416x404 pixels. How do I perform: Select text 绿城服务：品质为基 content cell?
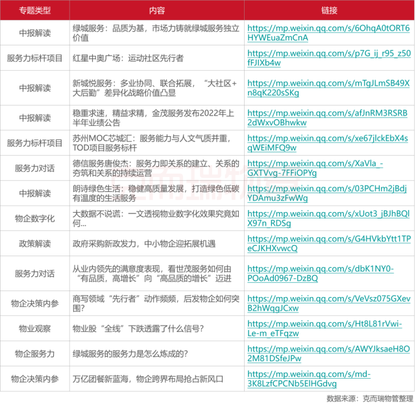(156, 33)
